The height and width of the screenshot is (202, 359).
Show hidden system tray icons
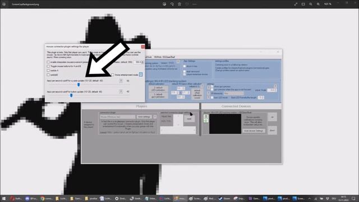tap(310, 199)
